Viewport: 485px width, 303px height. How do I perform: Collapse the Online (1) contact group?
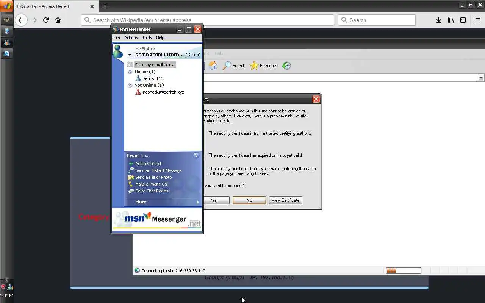[x=130, y=72]
